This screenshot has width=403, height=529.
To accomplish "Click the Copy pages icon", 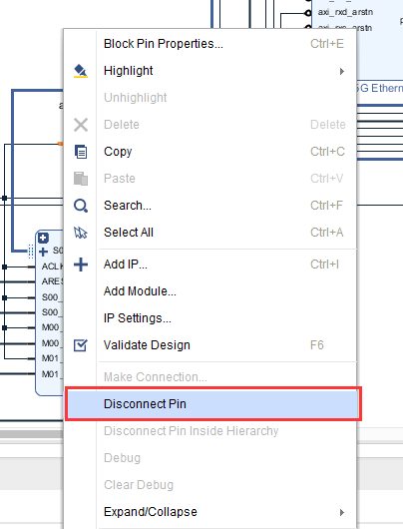I will point(81,152).
